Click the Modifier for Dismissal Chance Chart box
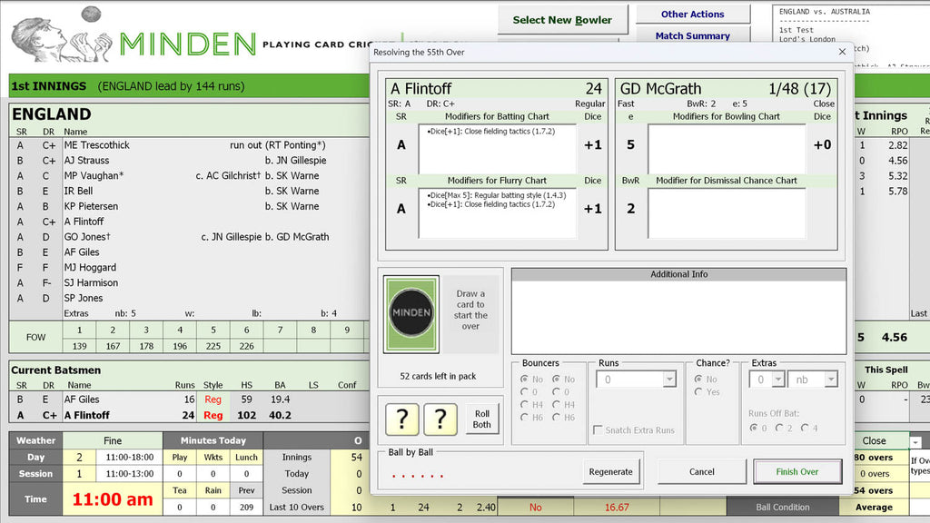This screenshot has height=523, width=930. 727,212
